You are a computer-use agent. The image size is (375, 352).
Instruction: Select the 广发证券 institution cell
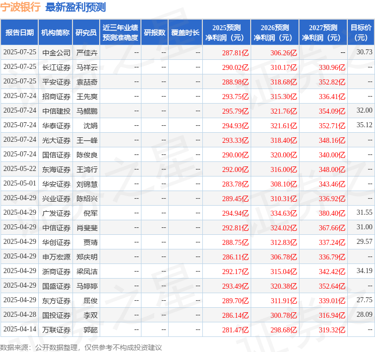[56, 213]
